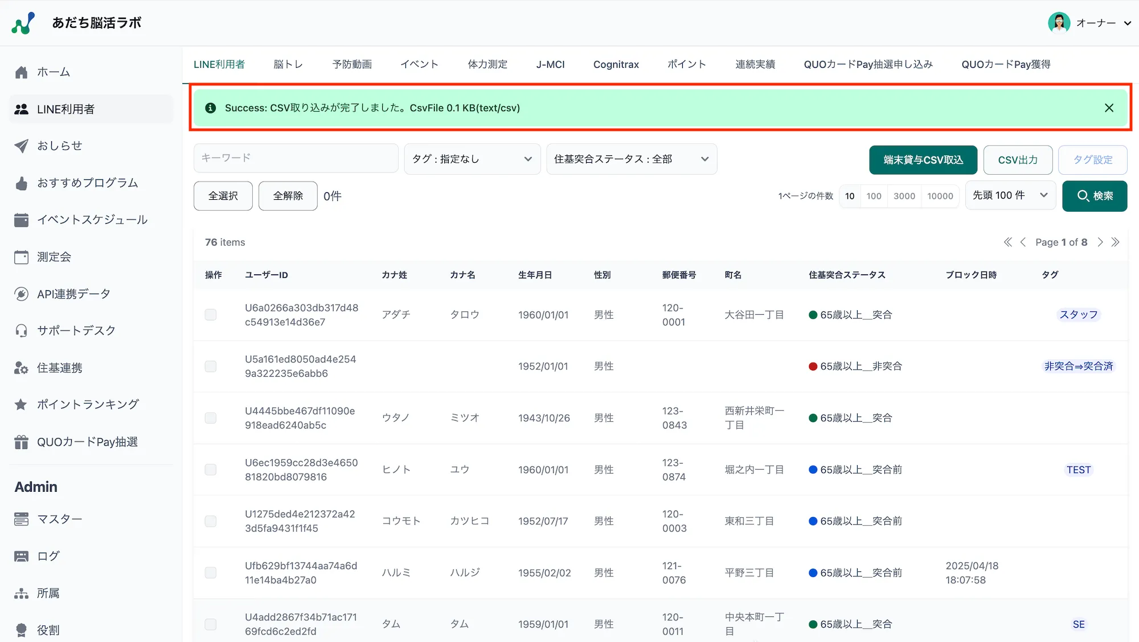The height and width of the screenshot is (642, 1139).
Task: Dismiss the CSV success banner
Action: pos(1109,108)
